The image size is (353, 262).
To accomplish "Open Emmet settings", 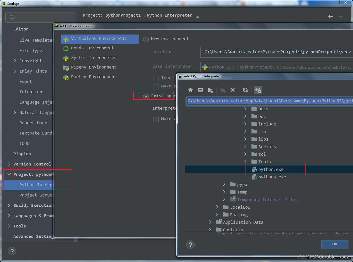I will (25, 81).
